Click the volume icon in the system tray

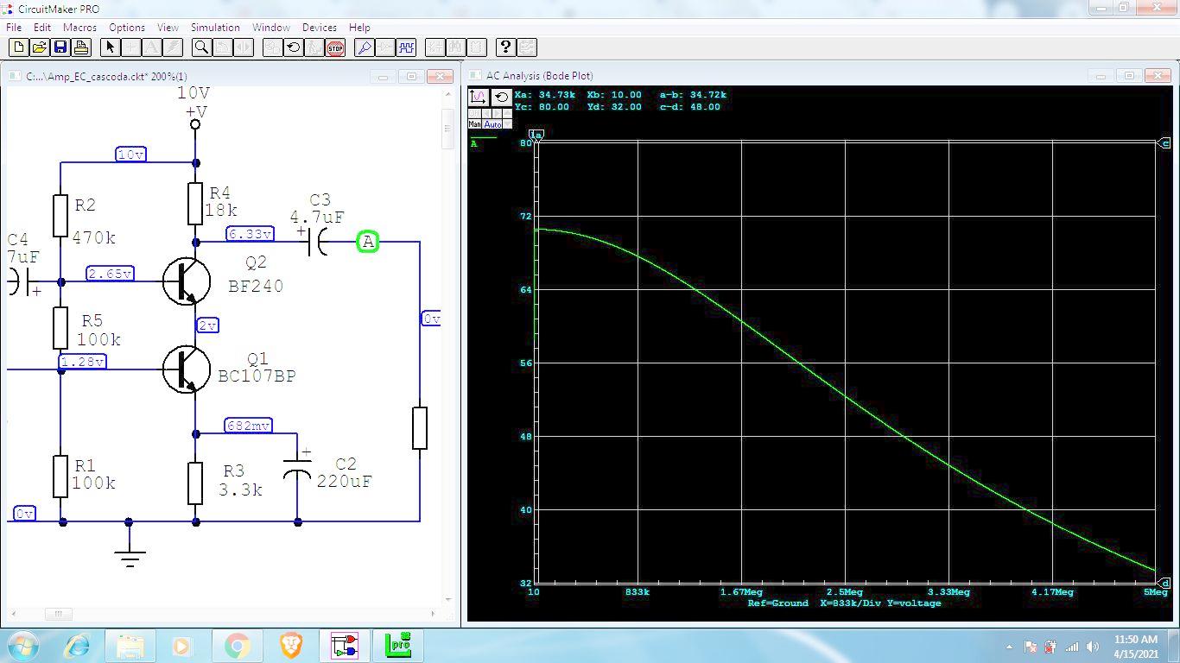(x=1093, y=647)
